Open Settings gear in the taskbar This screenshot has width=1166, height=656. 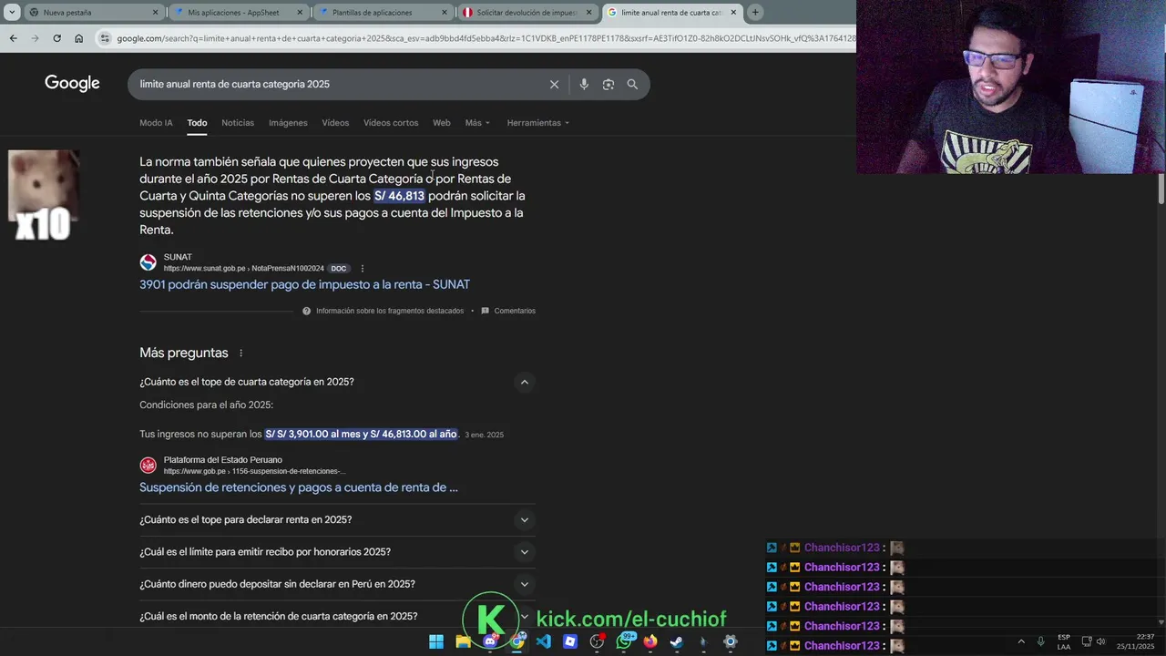[x=730, y=641]
